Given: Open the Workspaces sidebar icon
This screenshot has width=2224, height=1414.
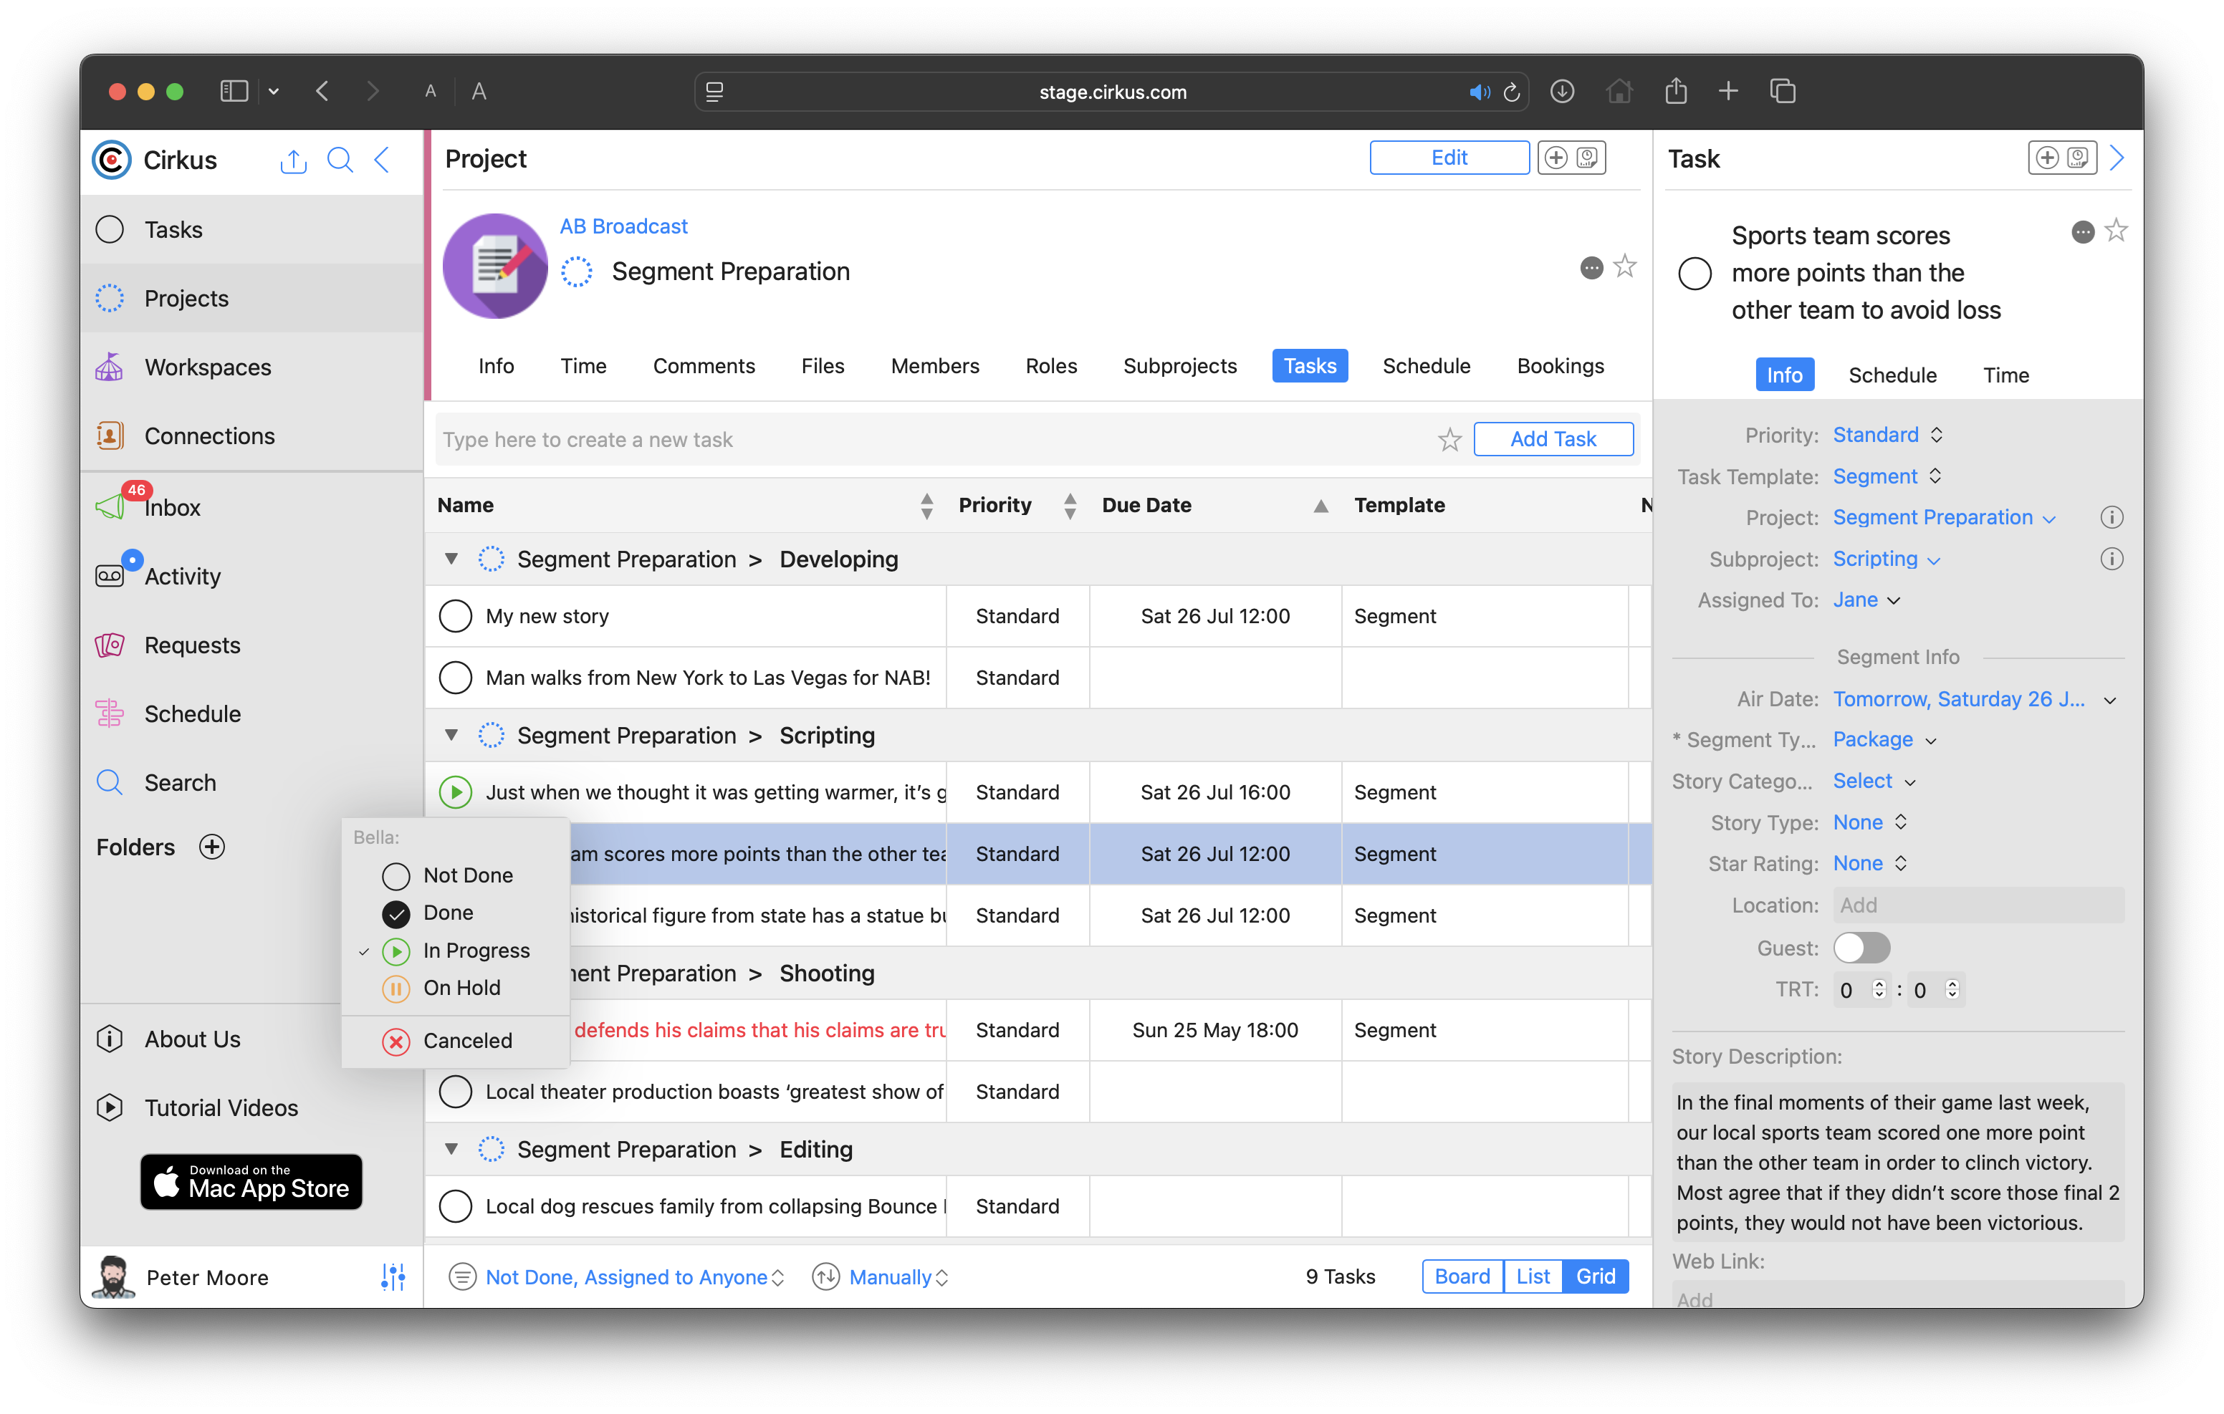Looking at the screenshot, I should (x=109, y=367).
